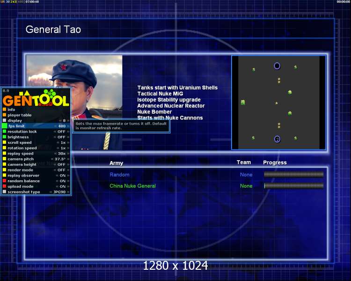Screen dimensions: 351x281
Task: Open the info menu entry
Action: click(11, 110)
